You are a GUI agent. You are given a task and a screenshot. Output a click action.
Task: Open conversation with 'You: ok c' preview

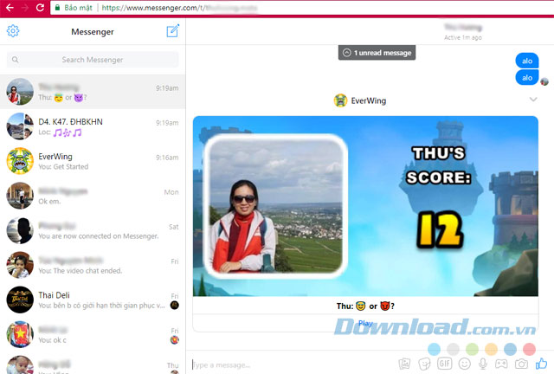pyautogui.click(x=93, y=334)
